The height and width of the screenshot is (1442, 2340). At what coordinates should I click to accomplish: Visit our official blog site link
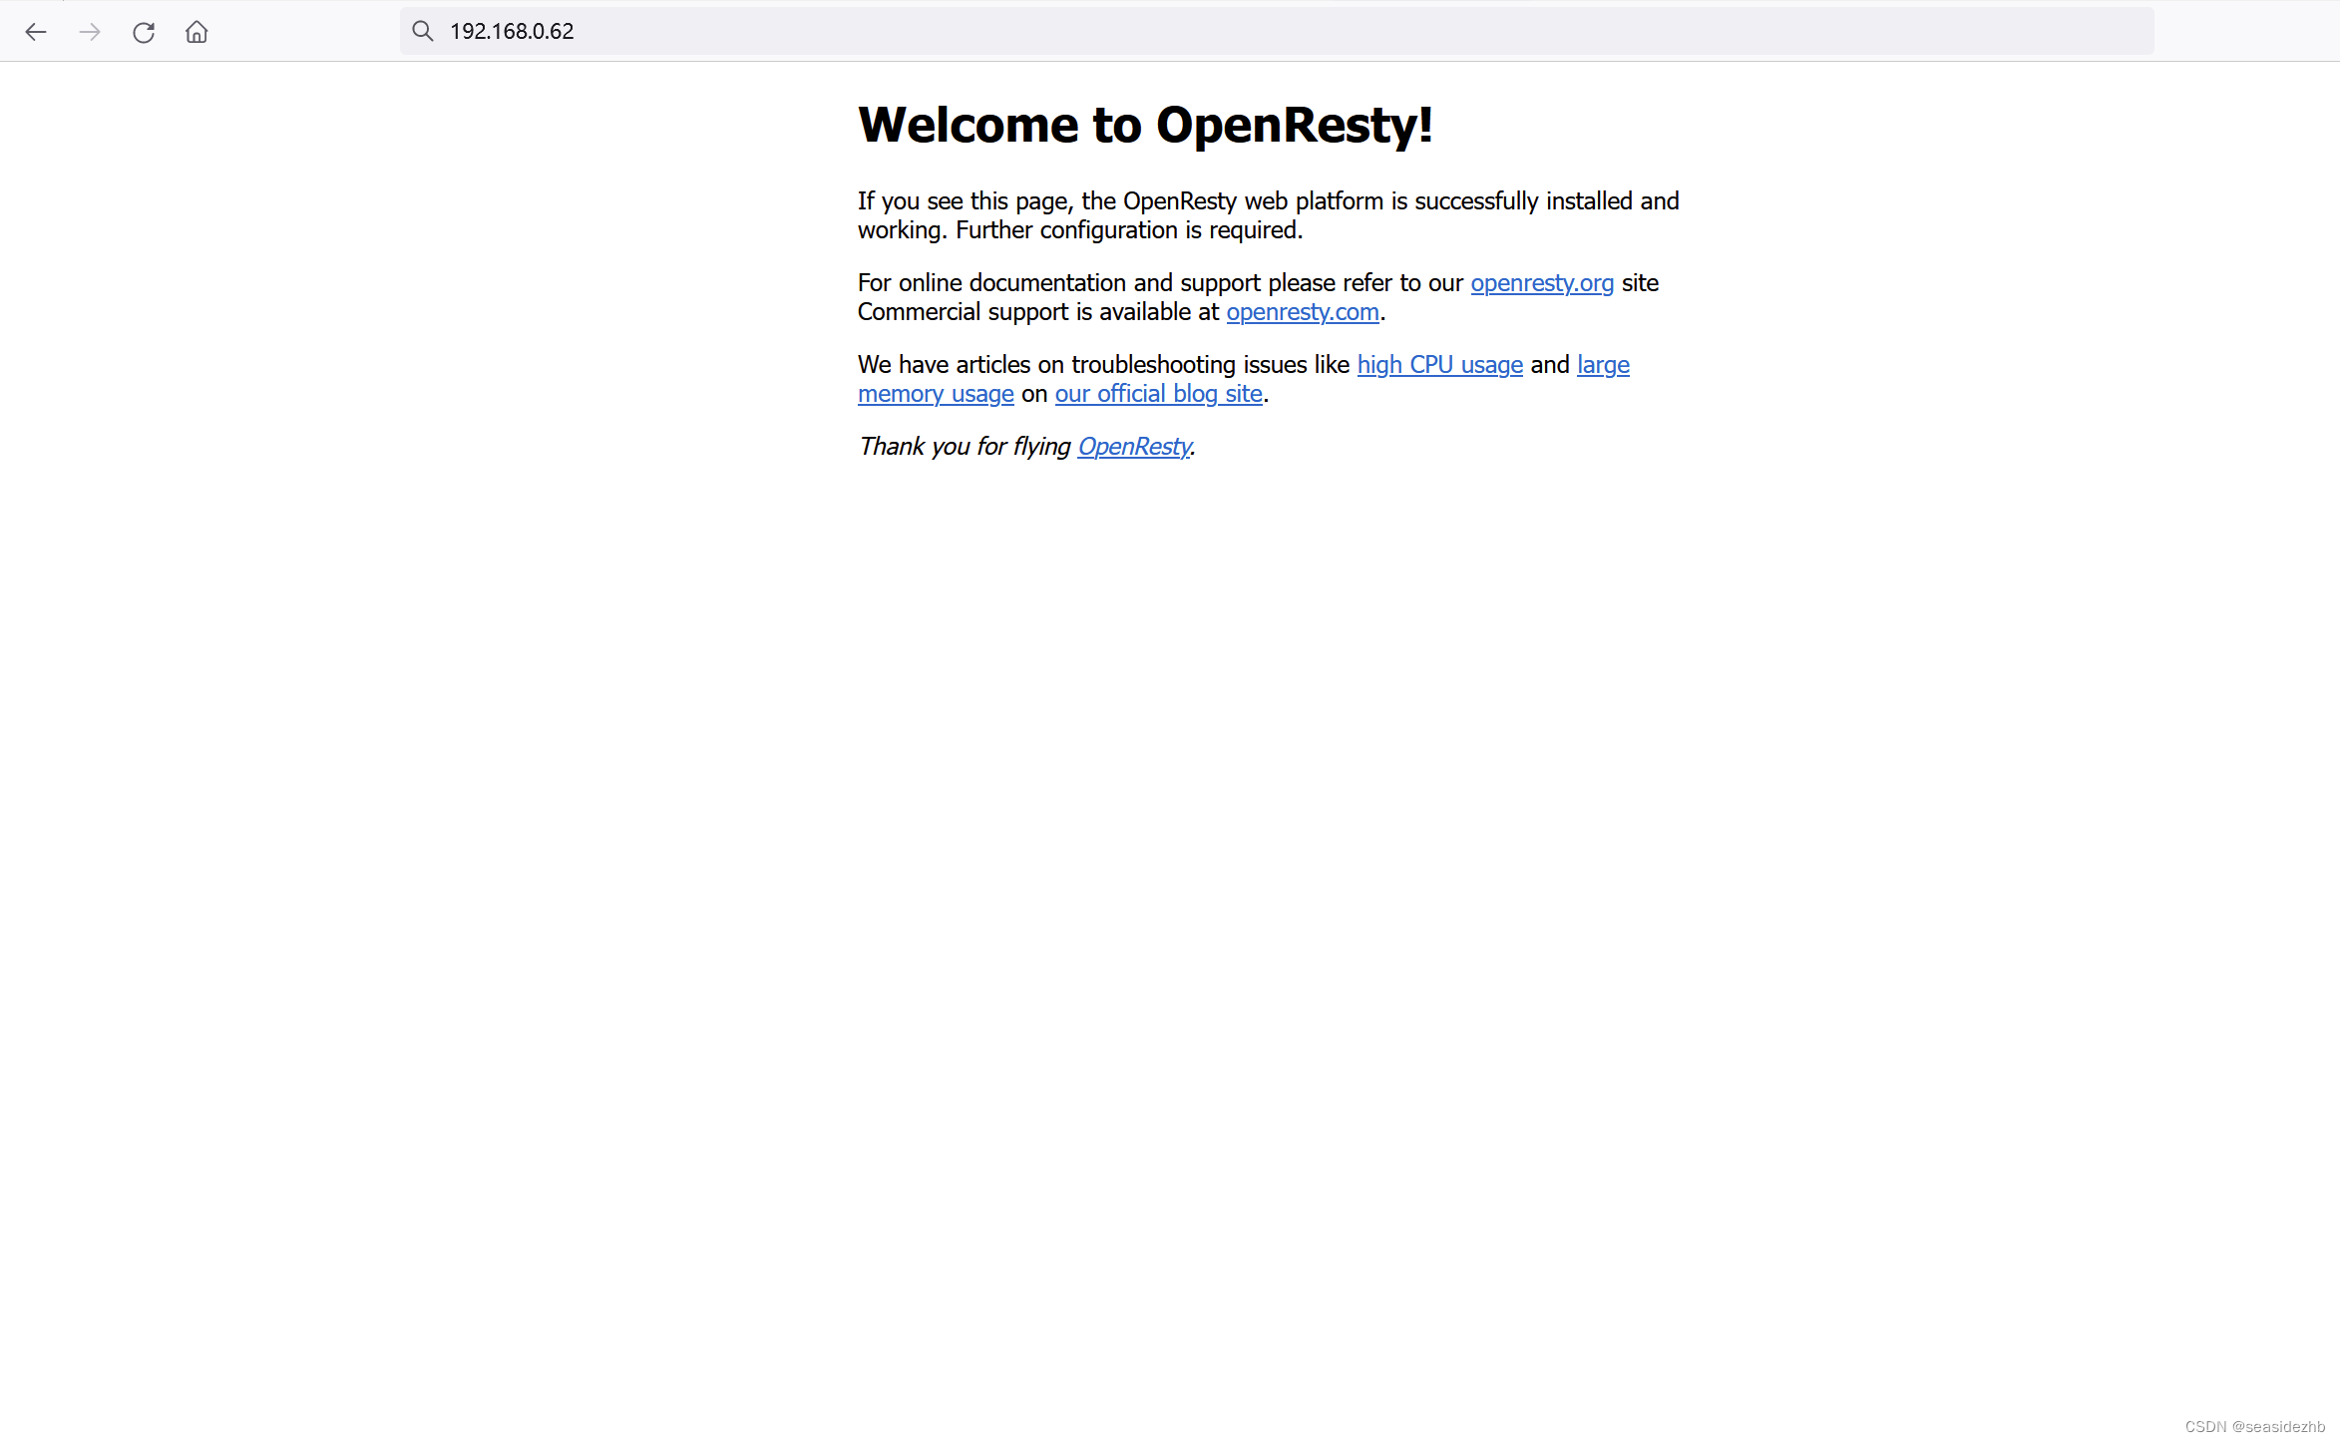pyautogui.click(x=1159, y=394)
